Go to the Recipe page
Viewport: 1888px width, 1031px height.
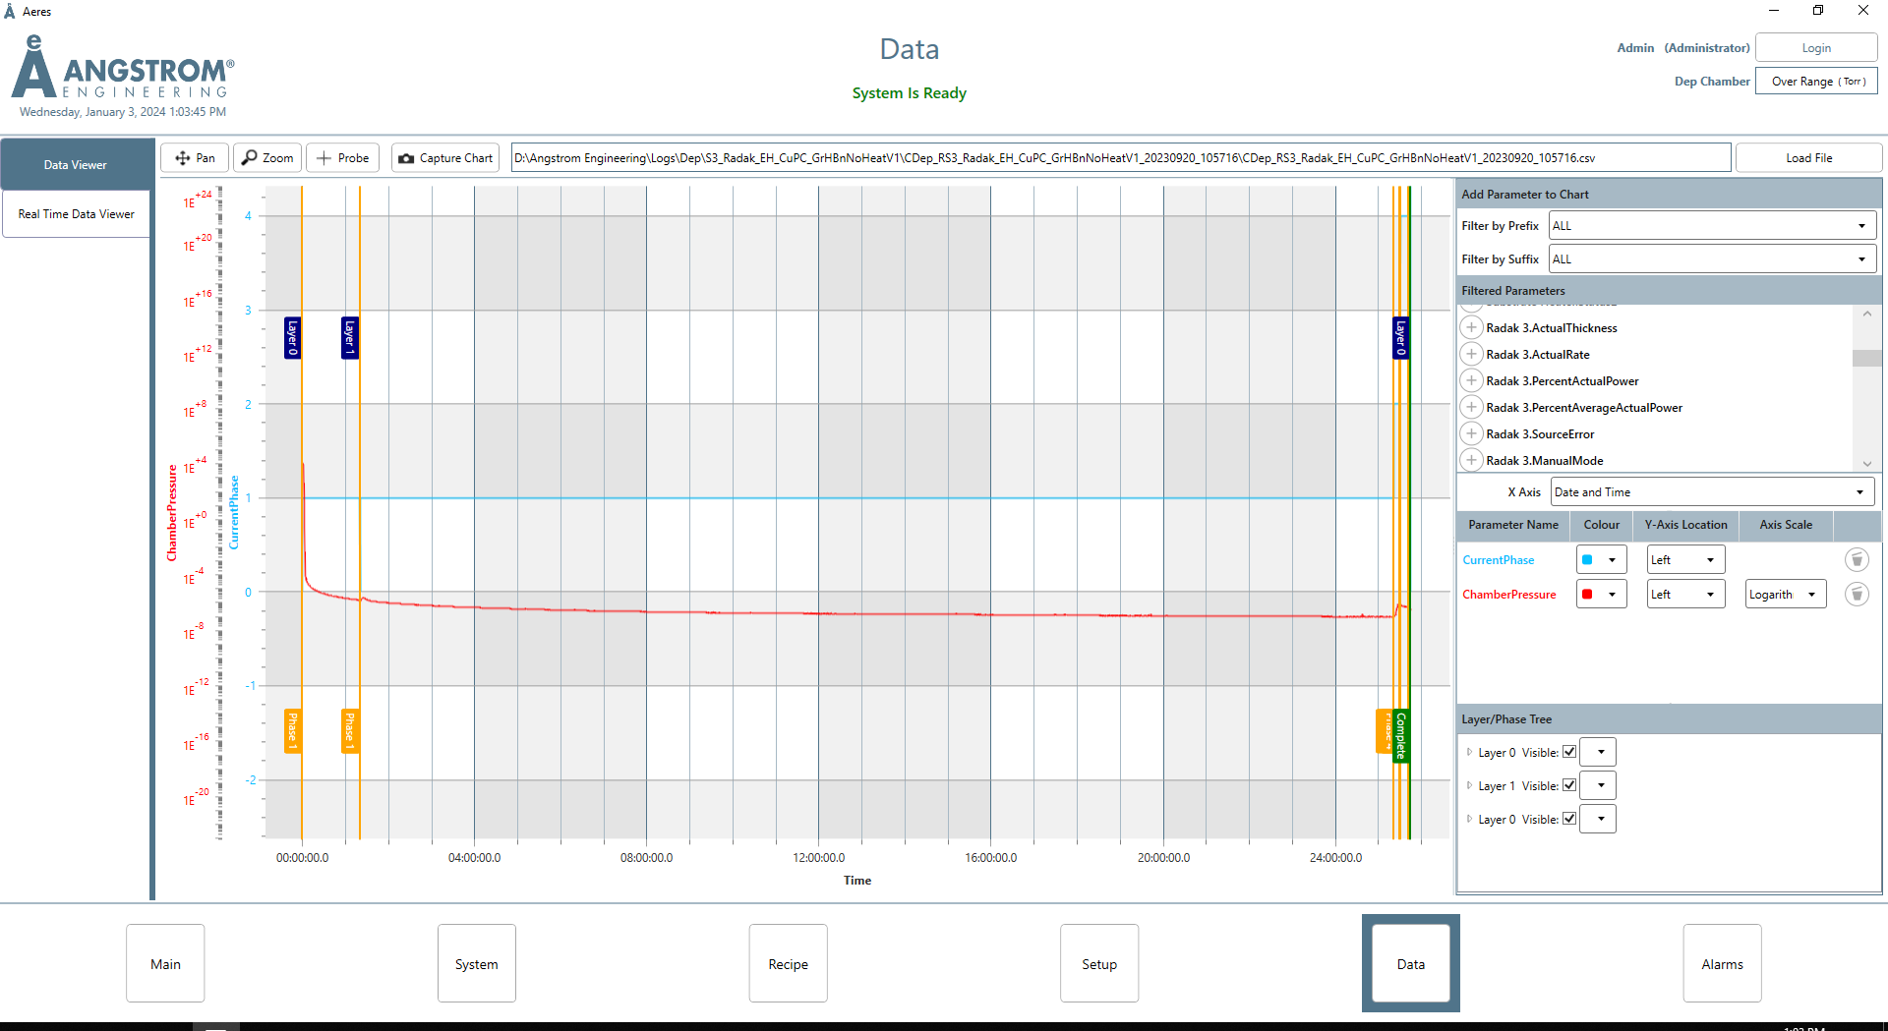(x=788, y=964)
